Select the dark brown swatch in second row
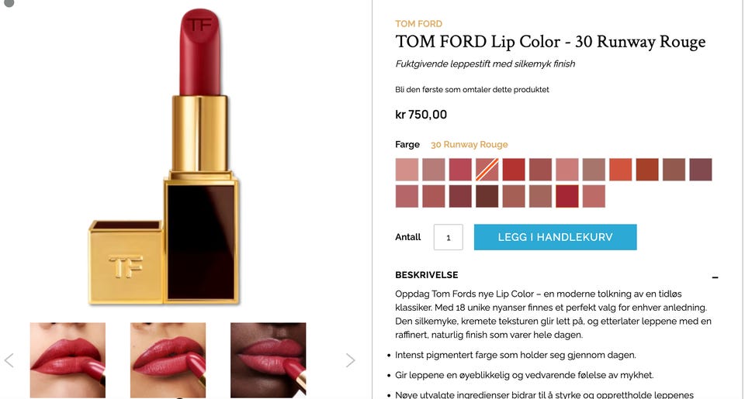 487,197
